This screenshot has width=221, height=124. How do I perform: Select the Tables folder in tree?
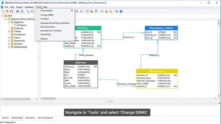coord(17,31)
